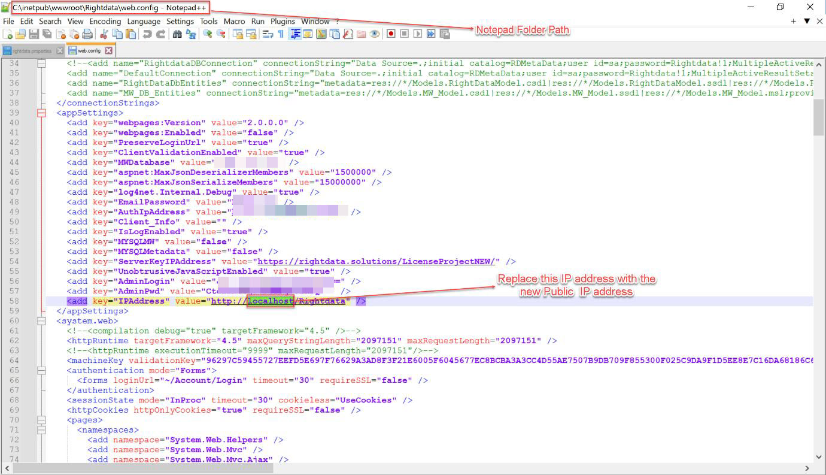Open the rightdata.solutions LicenseProjectNEW link
826x475 pixels.
click(377, 261)
